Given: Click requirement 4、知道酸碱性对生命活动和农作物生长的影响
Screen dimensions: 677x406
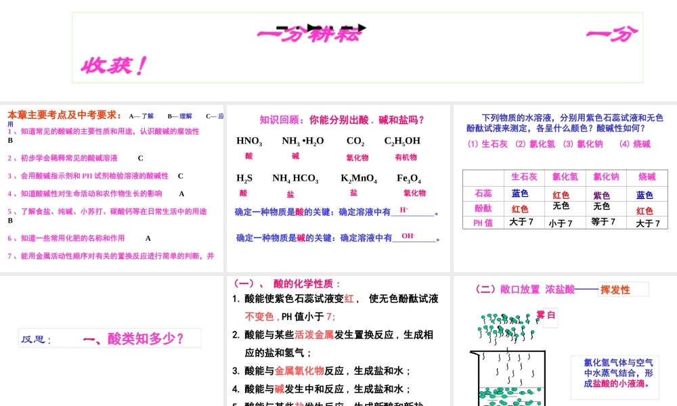Looking at the screenshot, I should pyautogui.click(x=85, y=194).
